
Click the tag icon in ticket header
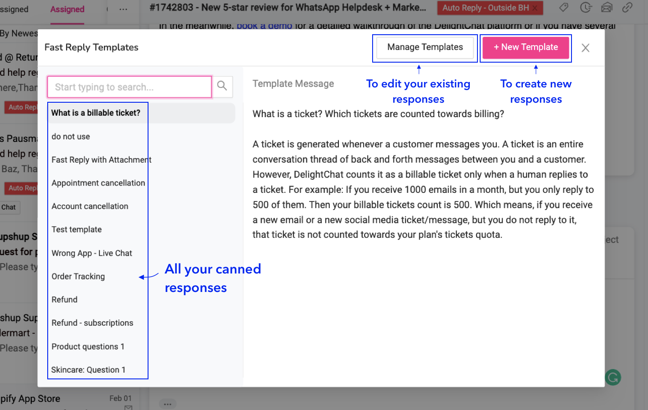[563, 8]
